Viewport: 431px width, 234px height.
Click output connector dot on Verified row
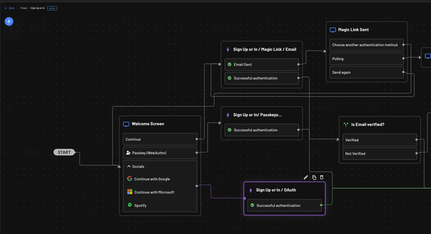(416, 140)
